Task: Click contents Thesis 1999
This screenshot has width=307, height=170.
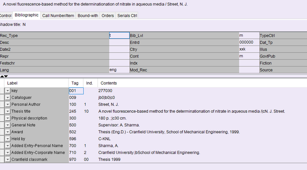Action: [109, 159]
